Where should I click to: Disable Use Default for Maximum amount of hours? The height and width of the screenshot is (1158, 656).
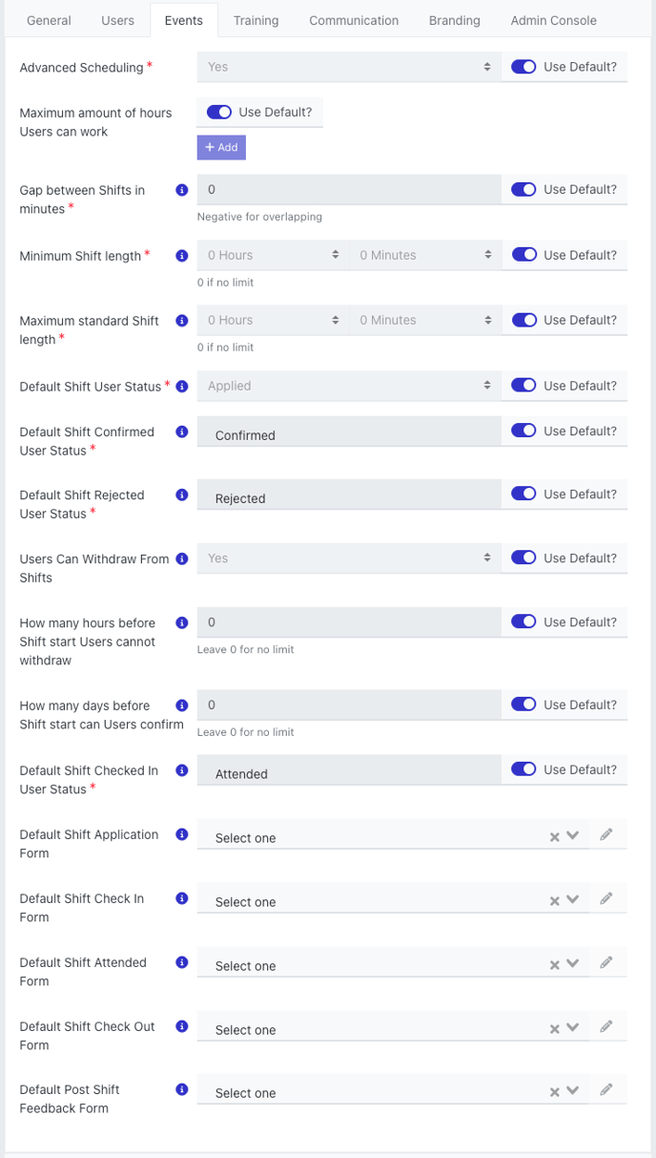pos(218,112)
